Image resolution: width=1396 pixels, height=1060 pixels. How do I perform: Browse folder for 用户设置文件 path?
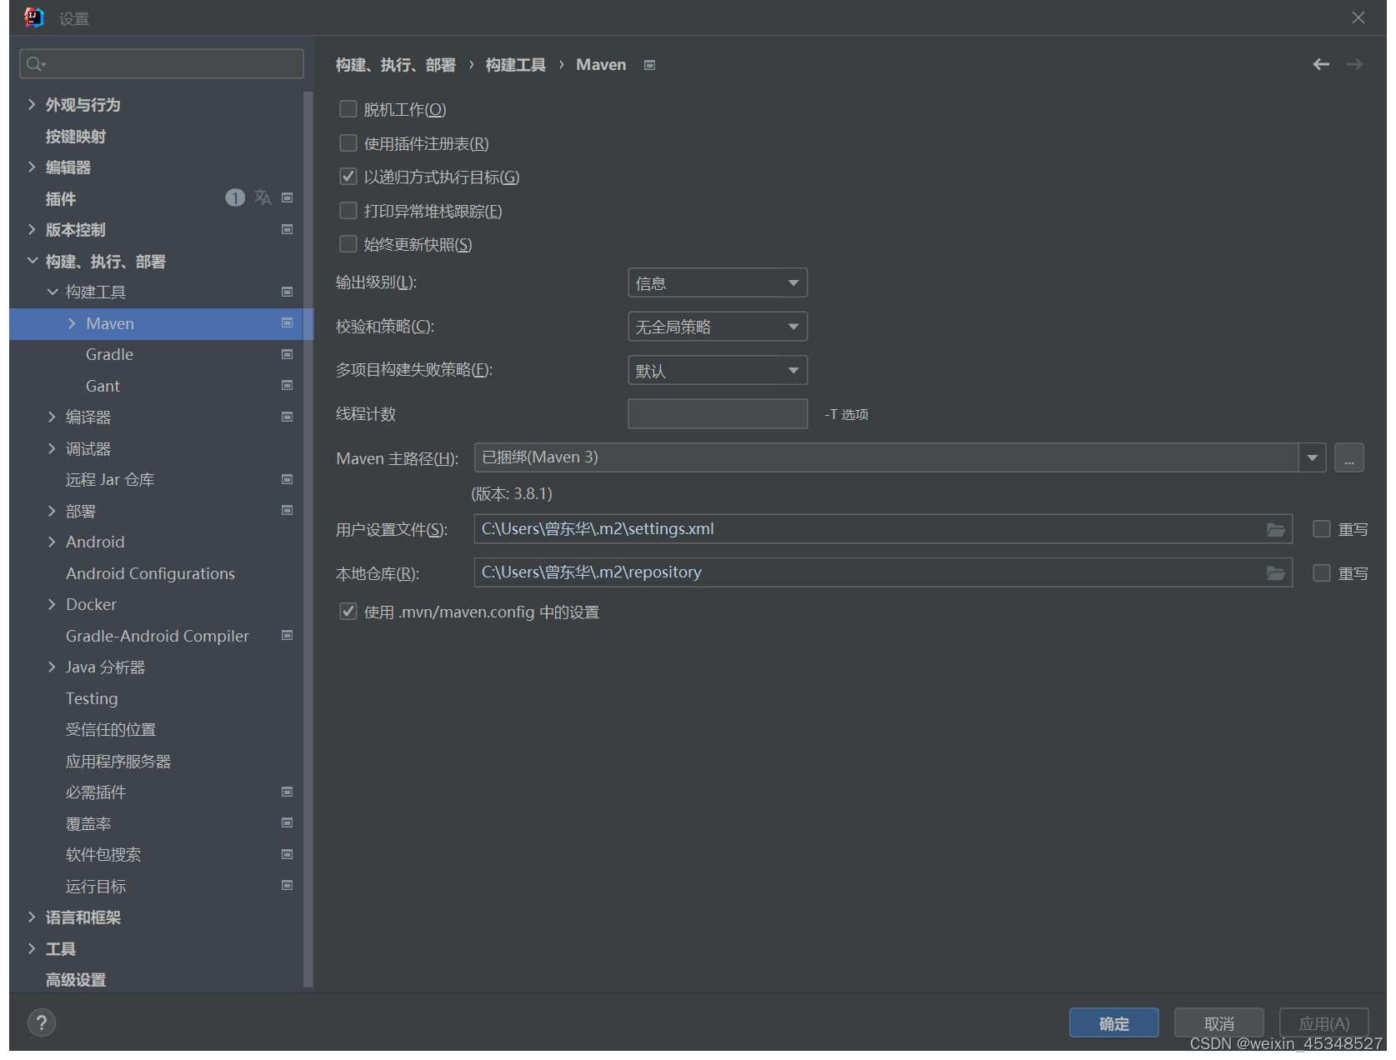[x=1275, y=529]
